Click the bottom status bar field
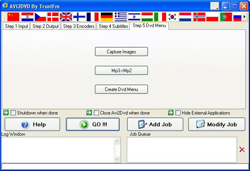The width and height of the screenshot is (250, 171). 125,167
